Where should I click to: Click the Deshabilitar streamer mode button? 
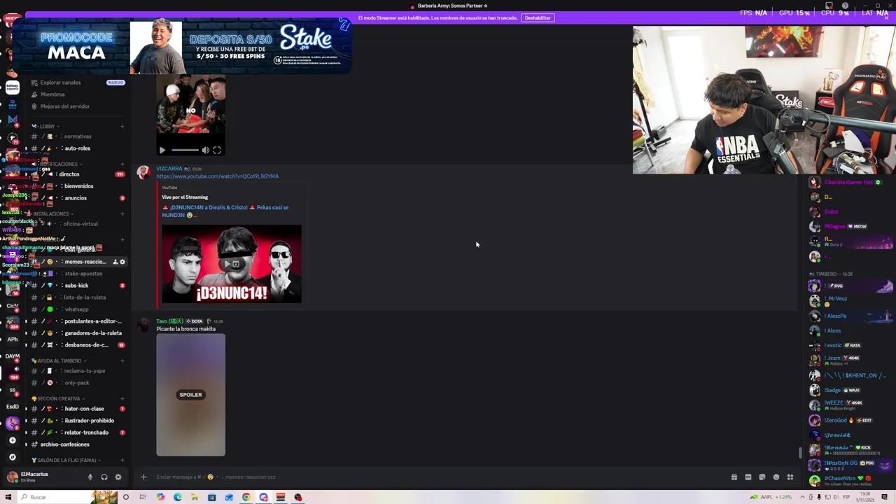538,17
